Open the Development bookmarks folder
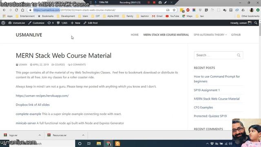Screen dimensions: 261x147 pos(66,16)
